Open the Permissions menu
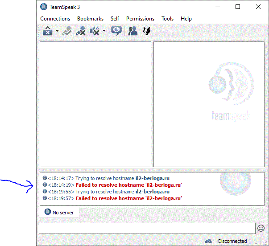This screenshot has width=269, height=246. [x=140, y=19]
